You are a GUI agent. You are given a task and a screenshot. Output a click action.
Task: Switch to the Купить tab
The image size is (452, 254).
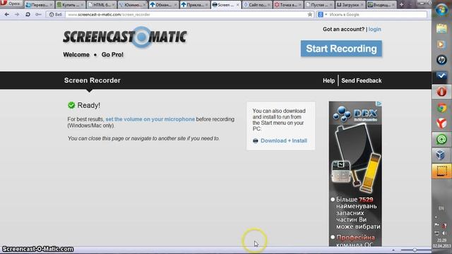click(x=70, y=5)
